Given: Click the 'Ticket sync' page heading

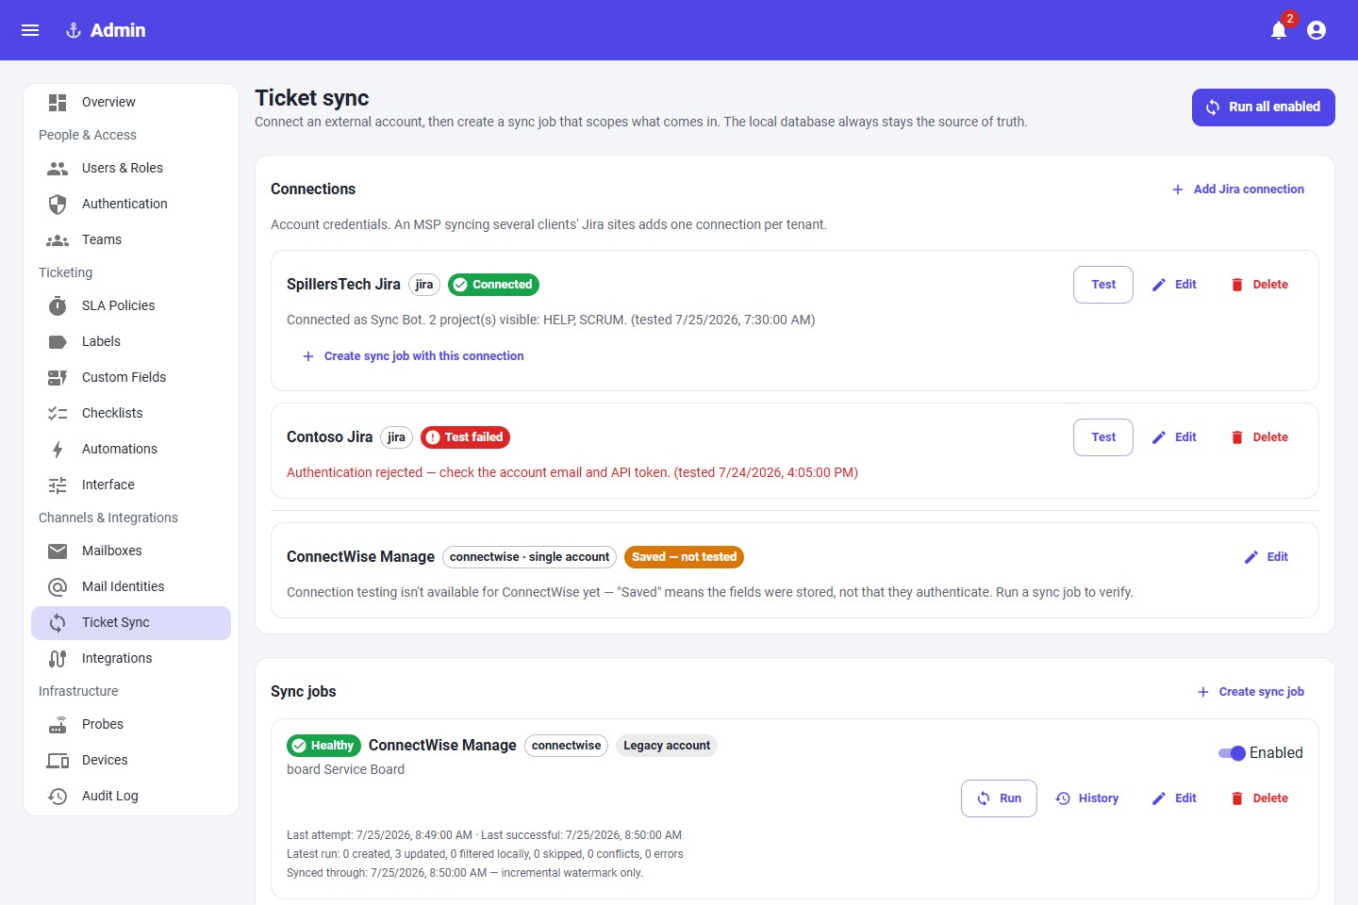Looking at the screenshot, I should coord(312,98).
